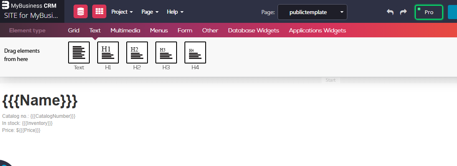Click the Start section marker
The height and width of the screenshot is (166, 457).
331,80
